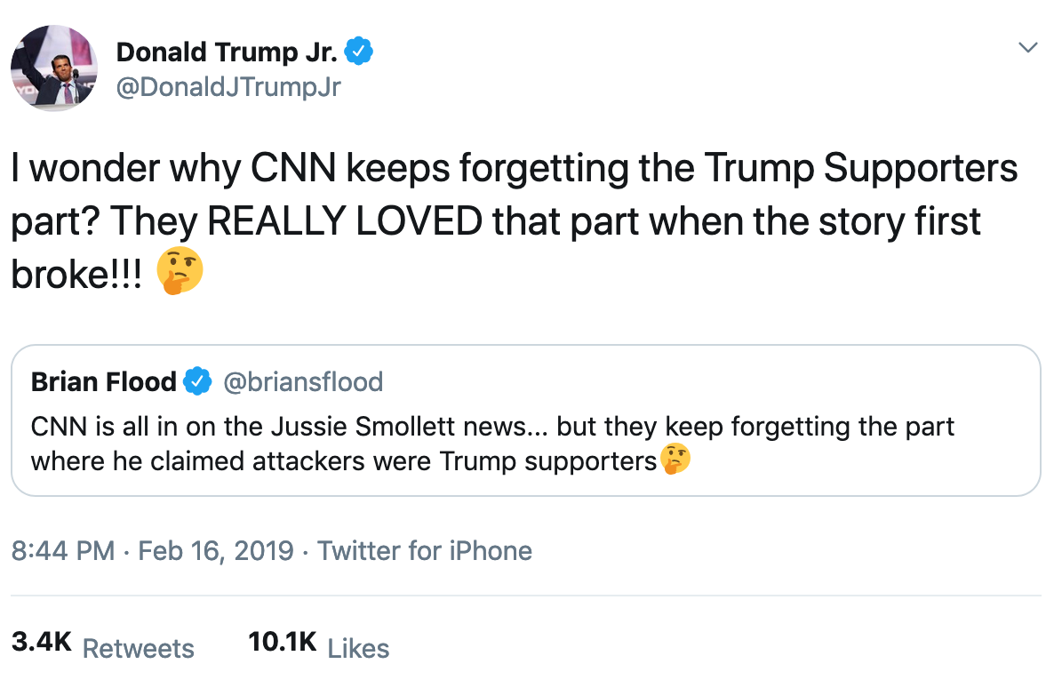Click the thinking emoji in main tweet
1054x688 pixels.
(180, 274)
